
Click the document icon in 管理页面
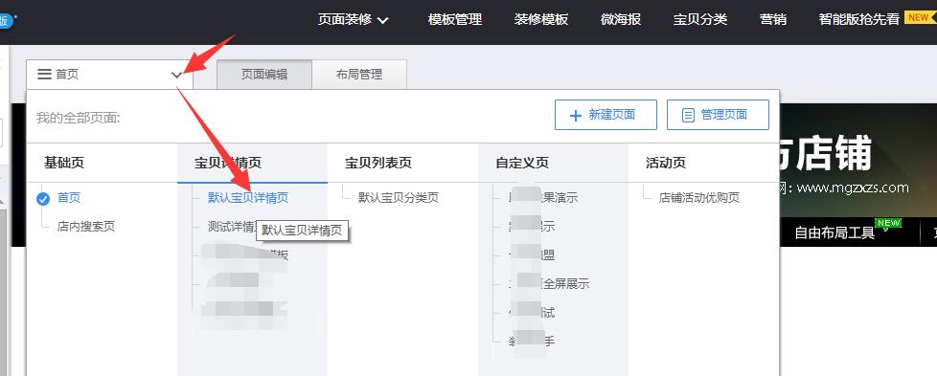coord(689,115)
